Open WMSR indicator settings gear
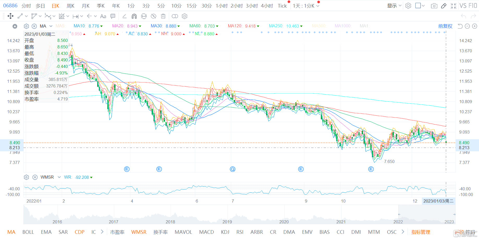 tap(26, 177)
